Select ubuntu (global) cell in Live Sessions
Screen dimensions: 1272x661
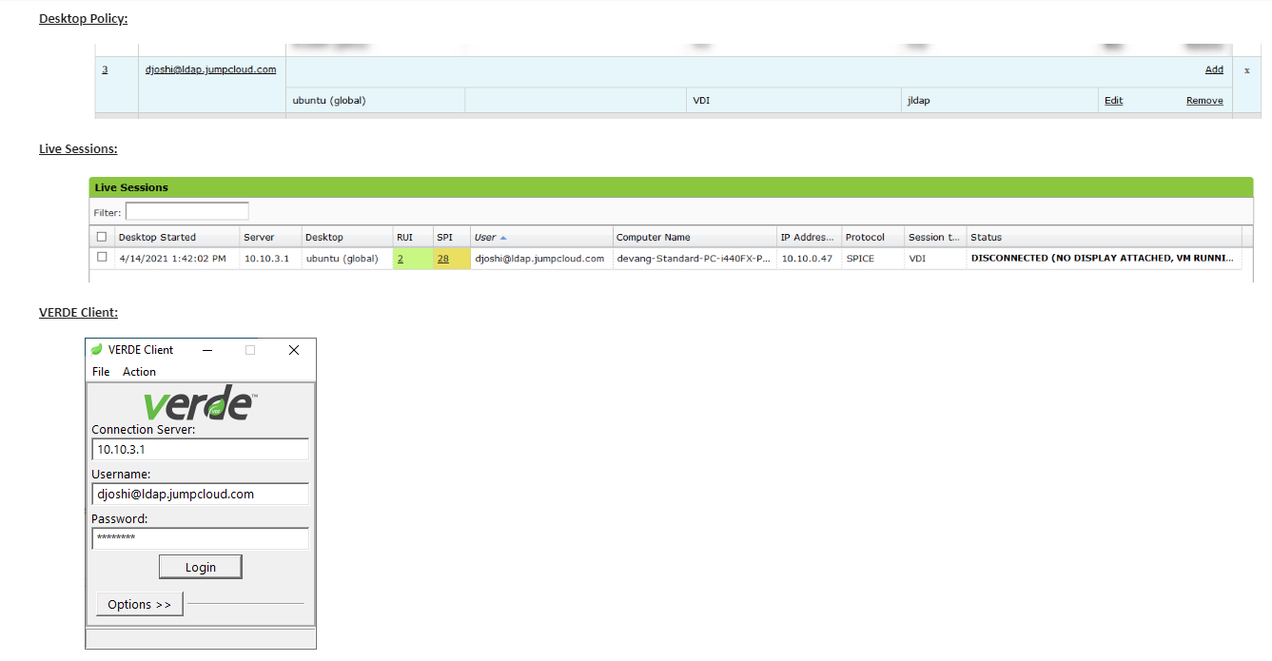point(346,259)
